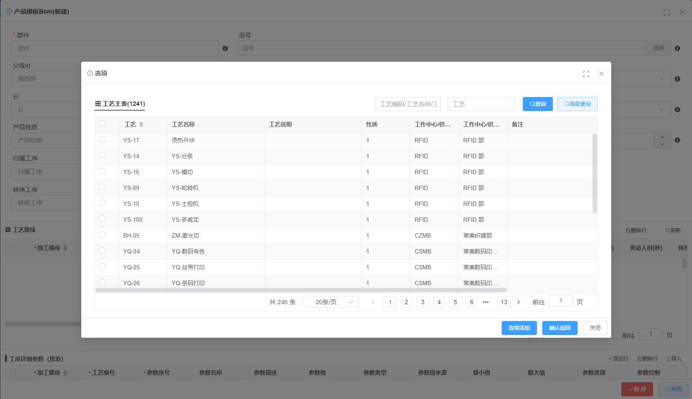Open the 工艺主表(1241) tab
Screen dimensions: 692x399
(x=120, y=104)
